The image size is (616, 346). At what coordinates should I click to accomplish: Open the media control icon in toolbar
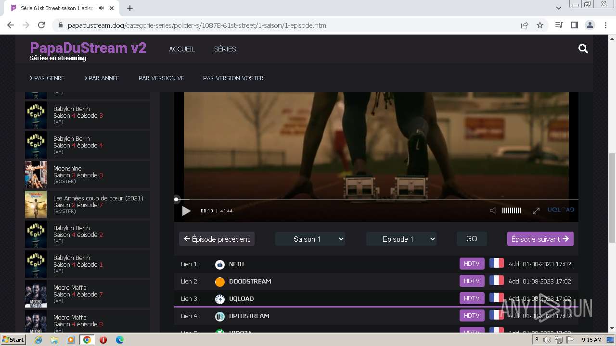click(x=559, y=25)
